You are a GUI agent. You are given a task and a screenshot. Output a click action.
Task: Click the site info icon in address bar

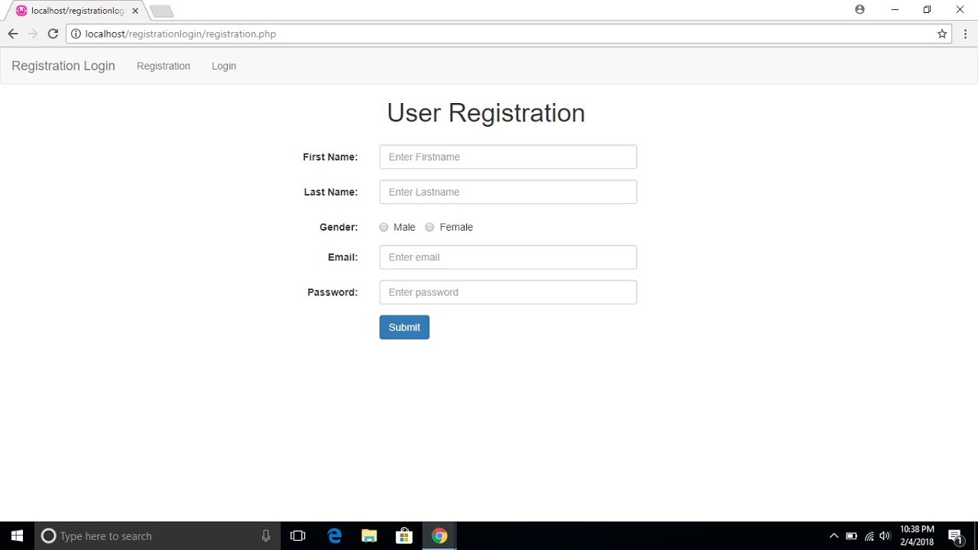[x=76, y=34]
